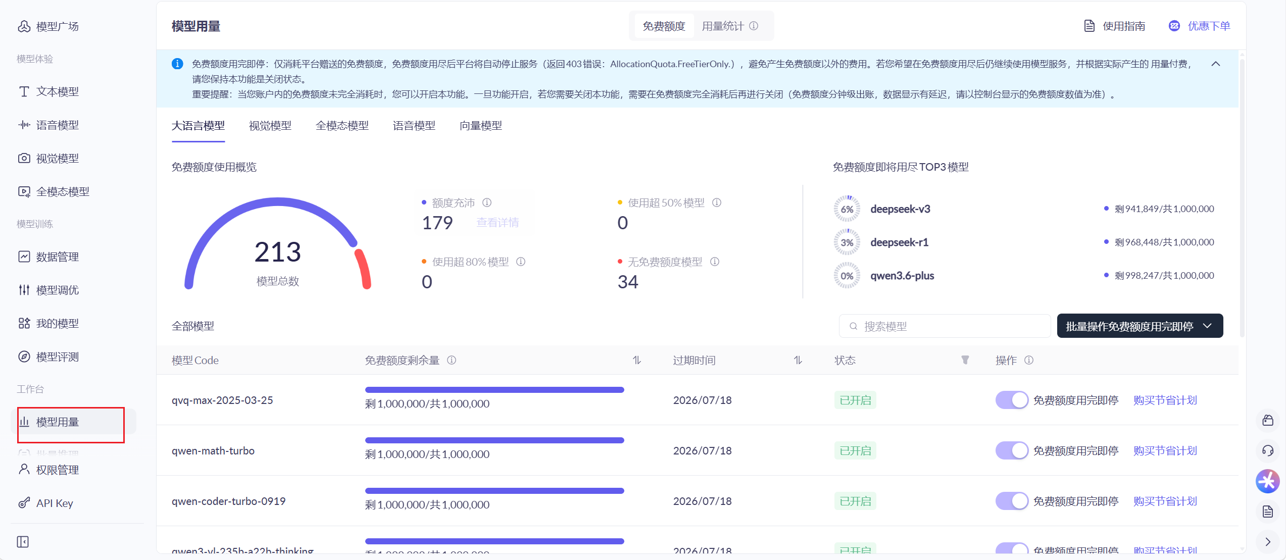
Task: Click 查看详情 under 额度充沛
Action: click(x=498, y=223)
